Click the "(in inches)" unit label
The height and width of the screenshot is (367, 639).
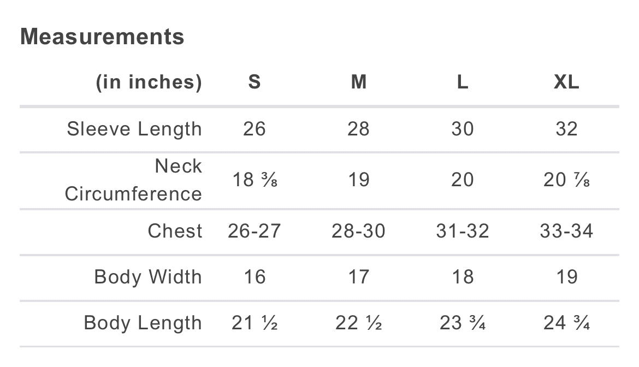coord(149,82)
